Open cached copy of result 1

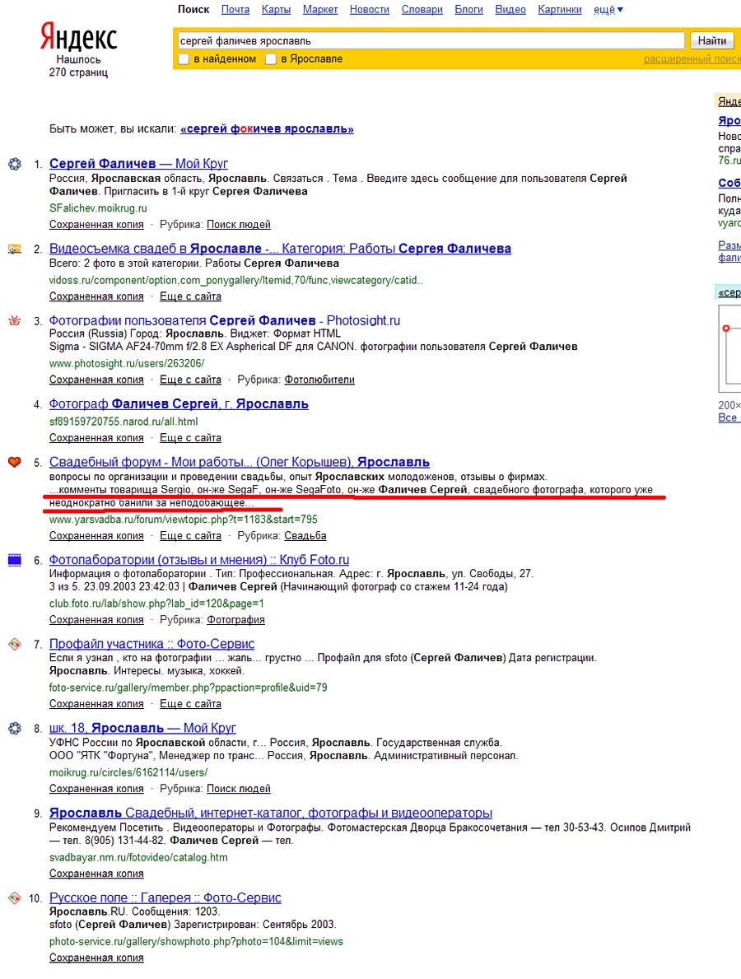point(97,224)
